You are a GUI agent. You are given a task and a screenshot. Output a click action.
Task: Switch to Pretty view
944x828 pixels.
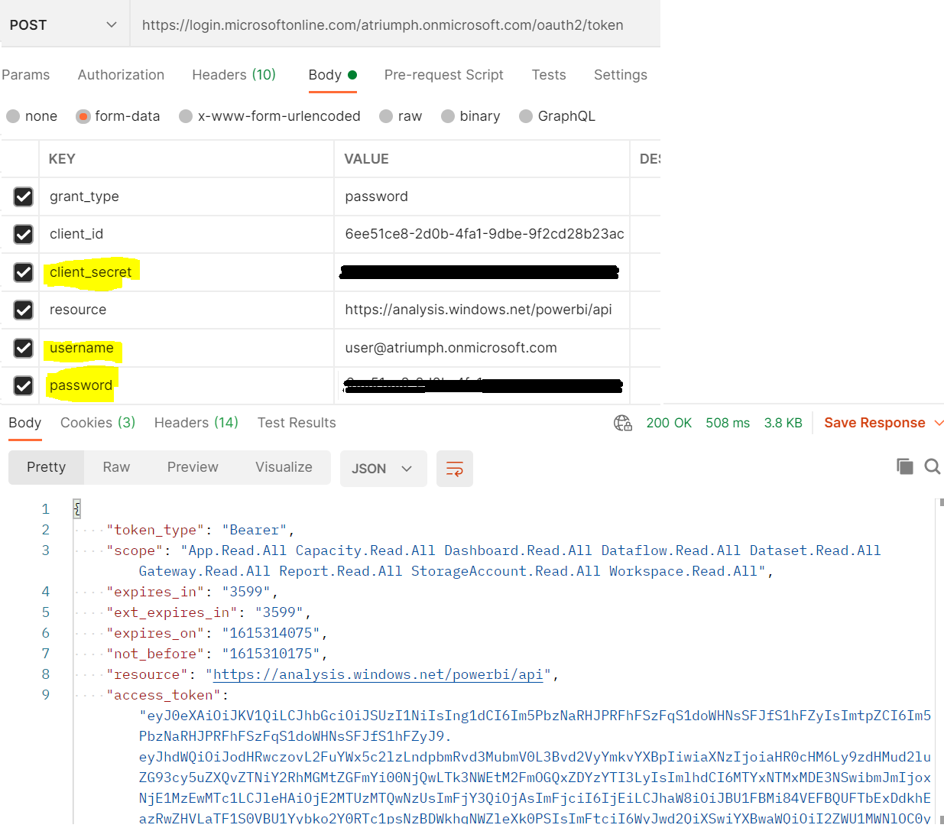(46, 467)
